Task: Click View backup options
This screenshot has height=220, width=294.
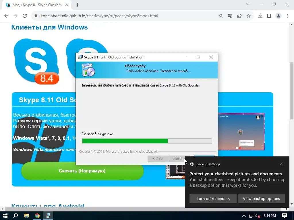Action: [261, 199]
